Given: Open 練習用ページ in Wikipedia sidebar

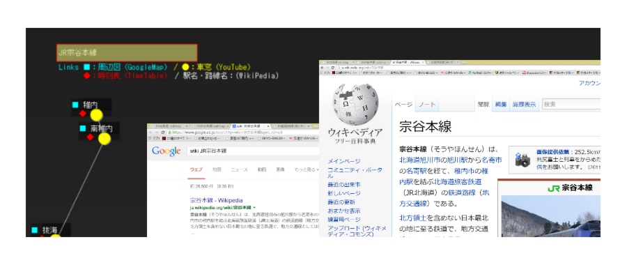Looking at the screenshot, I should (343, 220).
